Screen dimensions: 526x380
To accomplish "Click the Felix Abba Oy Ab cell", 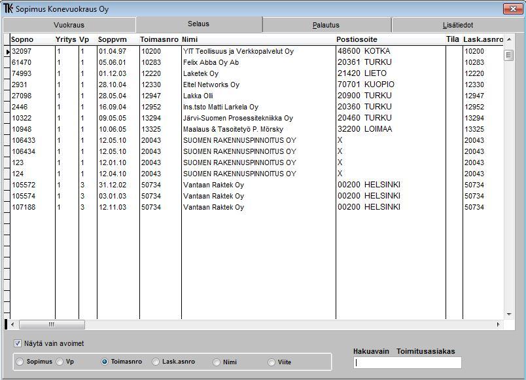I will pos(258,62).
